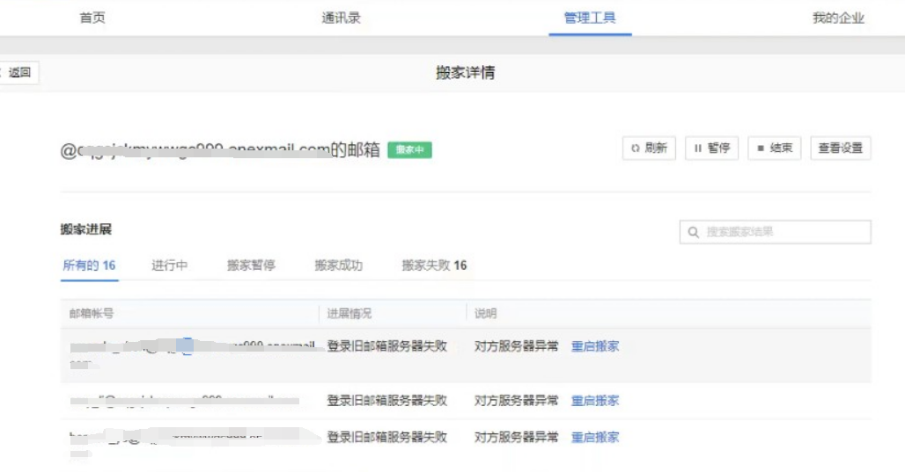Open the 我的企业 navigation item

click(838, 18)
